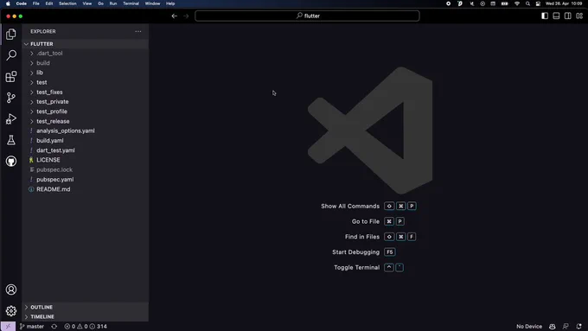Expand the test folder
Image resolution: width=588 pixels, height=331 pixels.
[x=85, y=82]
